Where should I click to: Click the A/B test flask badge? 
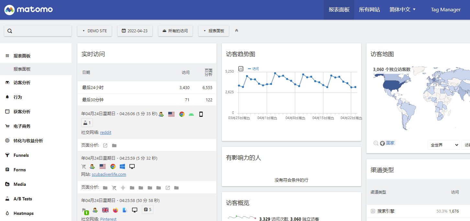coord(87,123)
